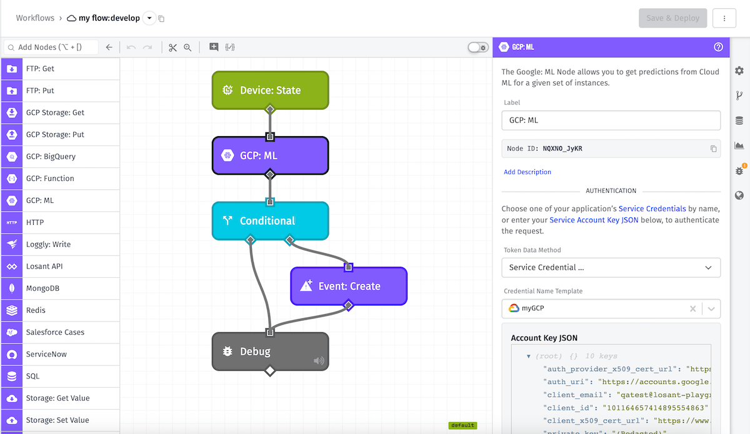Screen dimensions: 750x434
Task: Open the Token Data Method dropdown
Action: point(611,267)
